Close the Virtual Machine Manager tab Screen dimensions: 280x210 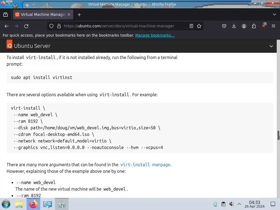point(69,14)
